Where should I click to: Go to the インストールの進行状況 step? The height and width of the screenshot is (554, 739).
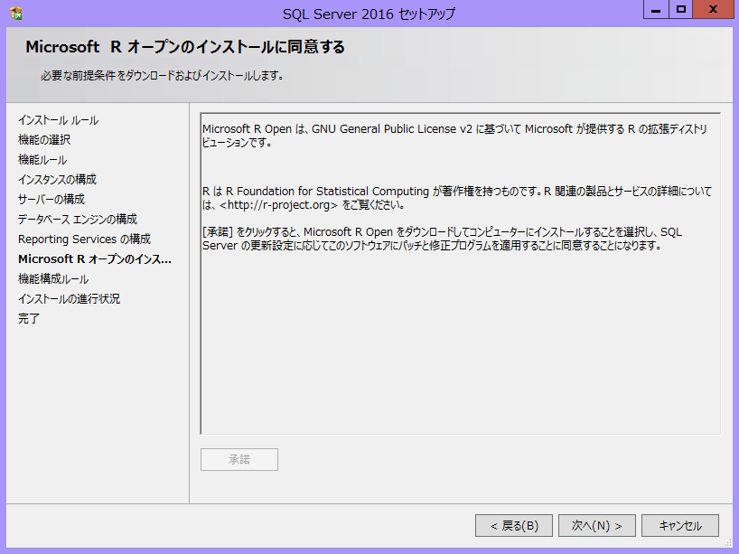[69, 299]
